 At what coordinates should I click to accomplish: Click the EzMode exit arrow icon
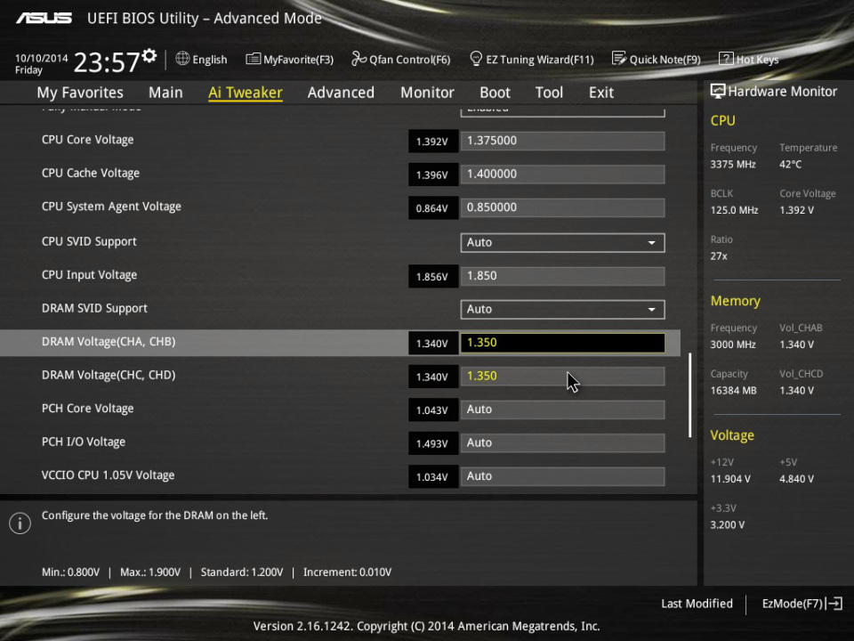click(x=834, y=604)
